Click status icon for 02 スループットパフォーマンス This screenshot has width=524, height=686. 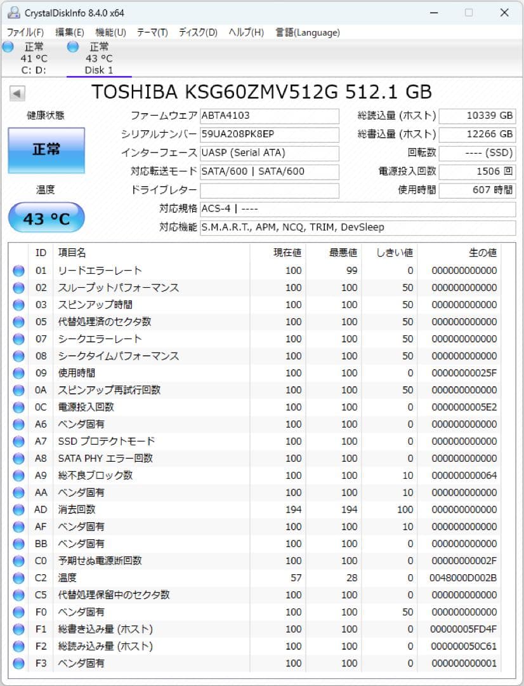pyautogui.click(x=19, y=288)
